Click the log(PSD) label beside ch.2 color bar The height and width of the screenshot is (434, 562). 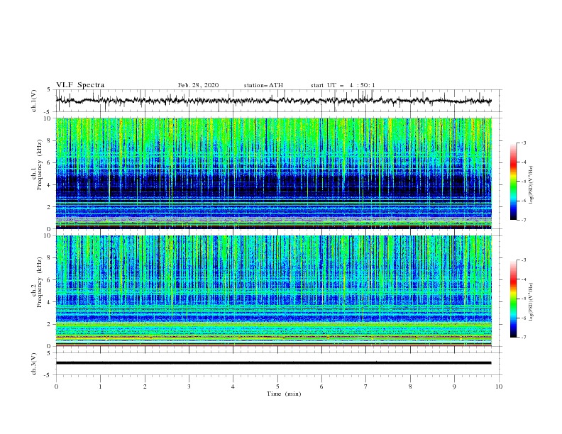531,302
